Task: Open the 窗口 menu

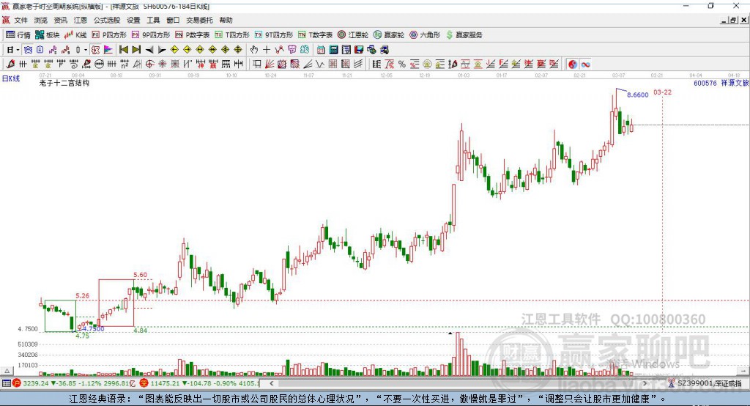Action: click(173, 20)
